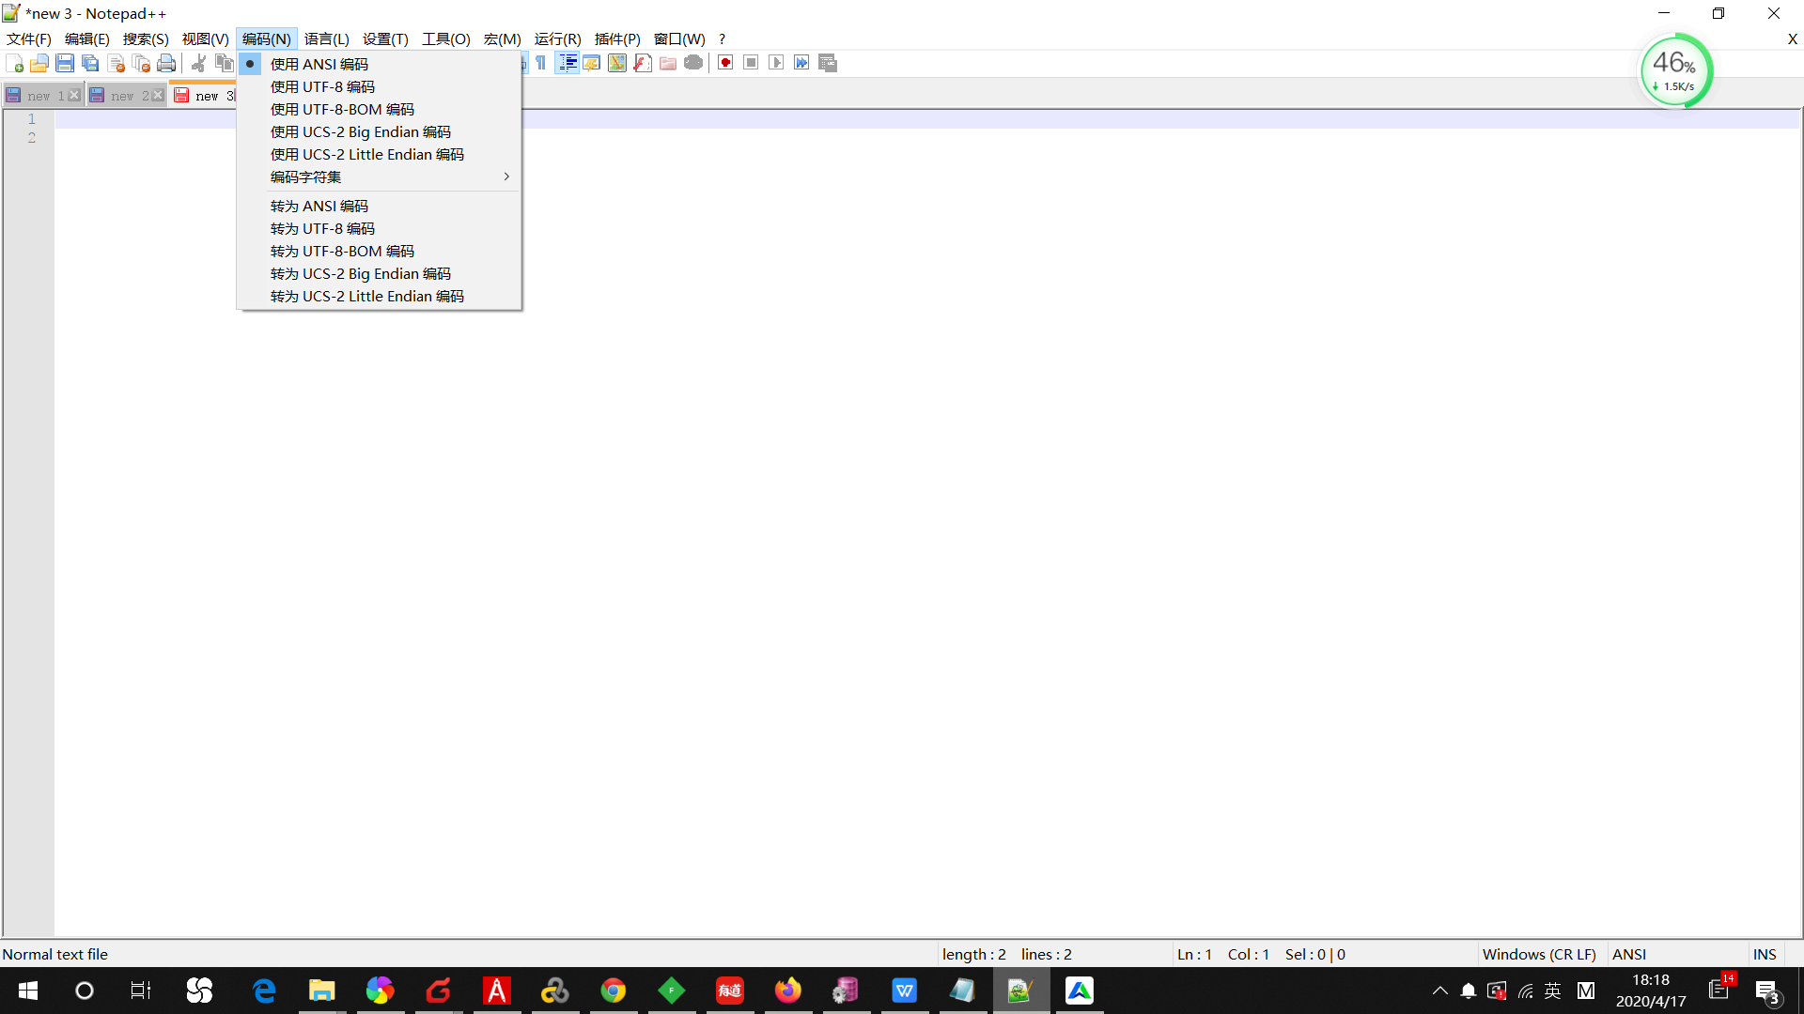Select 使用 UTF-8-BOM 编码 option
This screenshot has width=1804, height=1014.
(342, 109)
